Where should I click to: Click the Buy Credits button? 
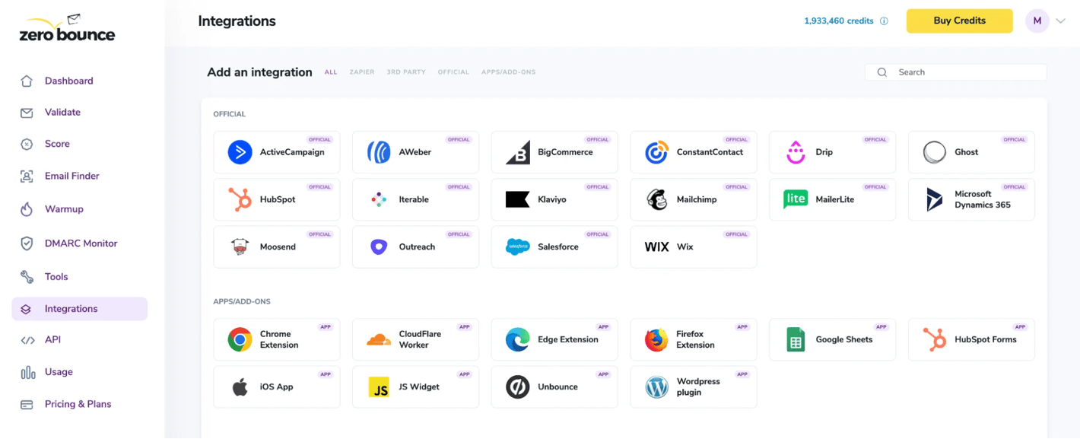(959, 21)
